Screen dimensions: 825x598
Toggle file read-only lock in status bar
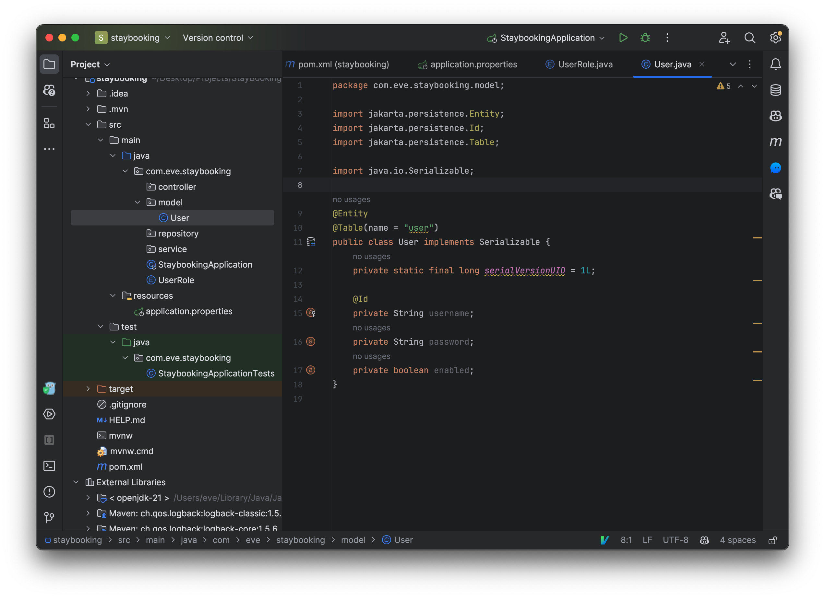coord(773,540)
